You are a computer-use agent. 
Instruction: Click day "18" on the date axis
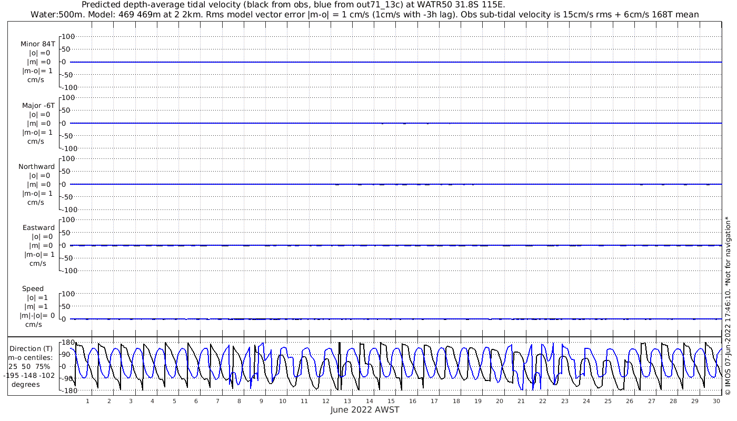[456, 401]
